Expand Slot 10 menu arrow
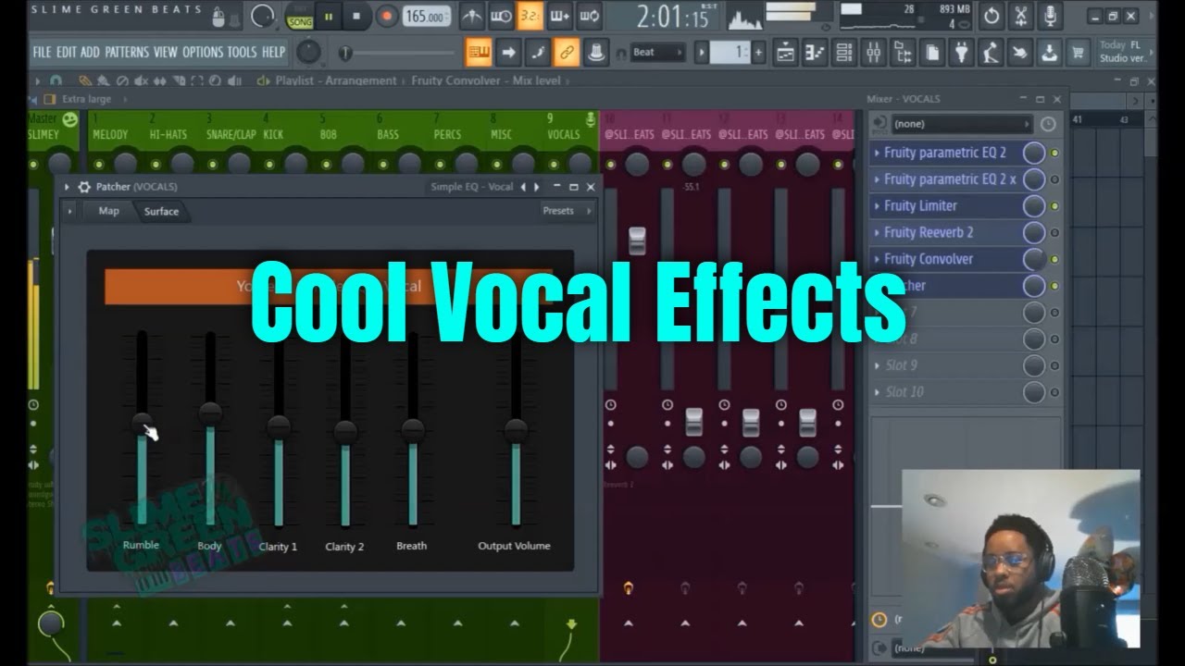The height and width of the screenshot is (666, 1185). 877,393
